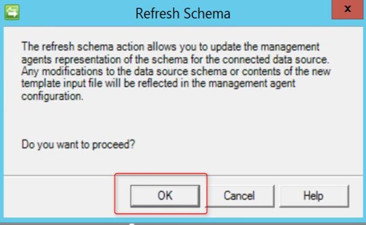
Task: Close the Refresh Schema dialog with X
Action: point(349,10)
